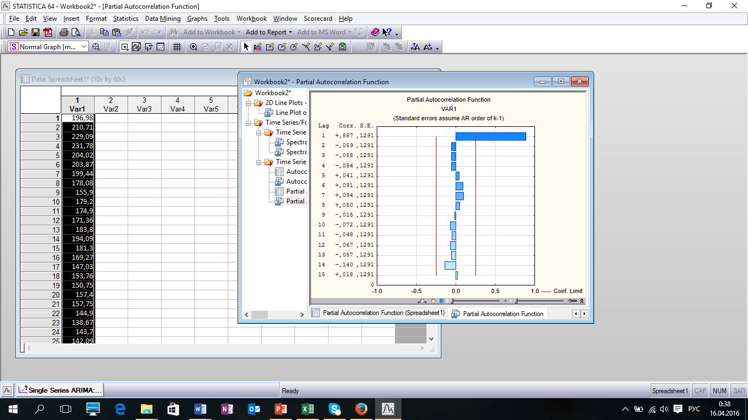Image resolution: width=748 pixels, height=420 pixels.
Task: Collapse the Time Series/Forecasting tree node
Action: 248,122
